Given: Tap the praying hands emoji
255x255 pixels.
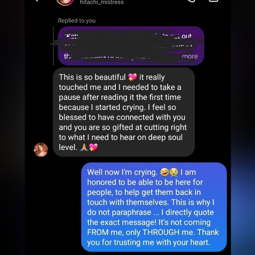Looking at the screenshot, I should (x=84, y=147).
